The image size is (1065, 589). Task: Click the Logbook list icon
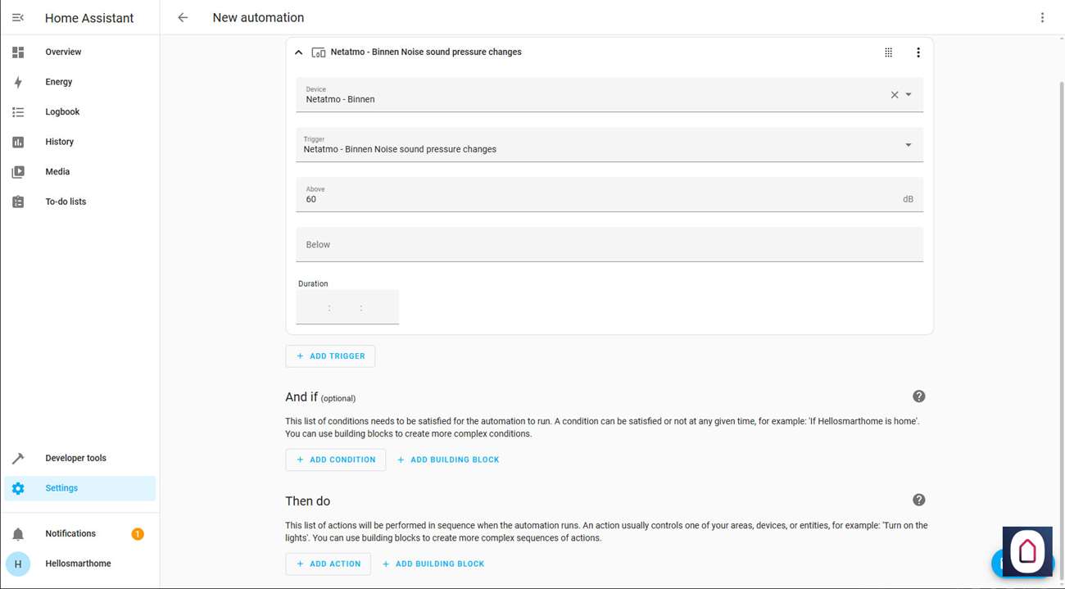(18, 112)
